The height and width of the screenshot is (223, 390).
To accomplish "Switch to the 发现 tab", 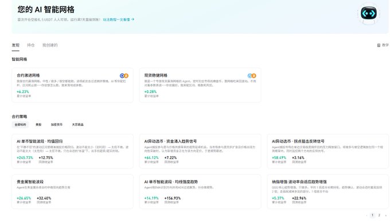I will 15,45.
